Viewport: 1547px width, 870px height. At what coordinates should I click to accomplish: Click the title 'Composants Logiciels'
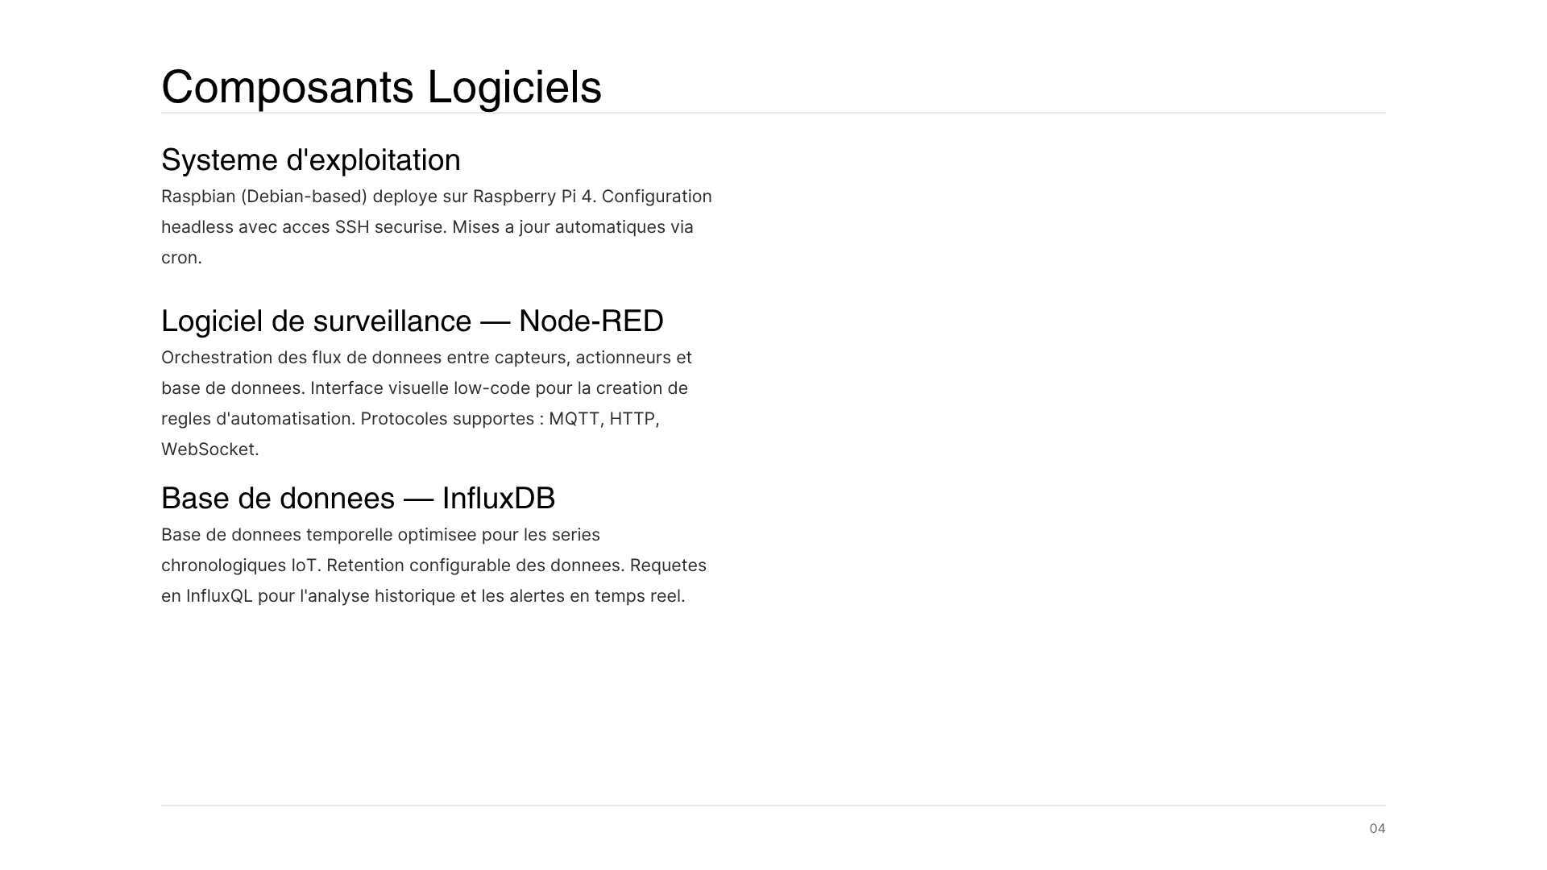click(x=381, y=87)
